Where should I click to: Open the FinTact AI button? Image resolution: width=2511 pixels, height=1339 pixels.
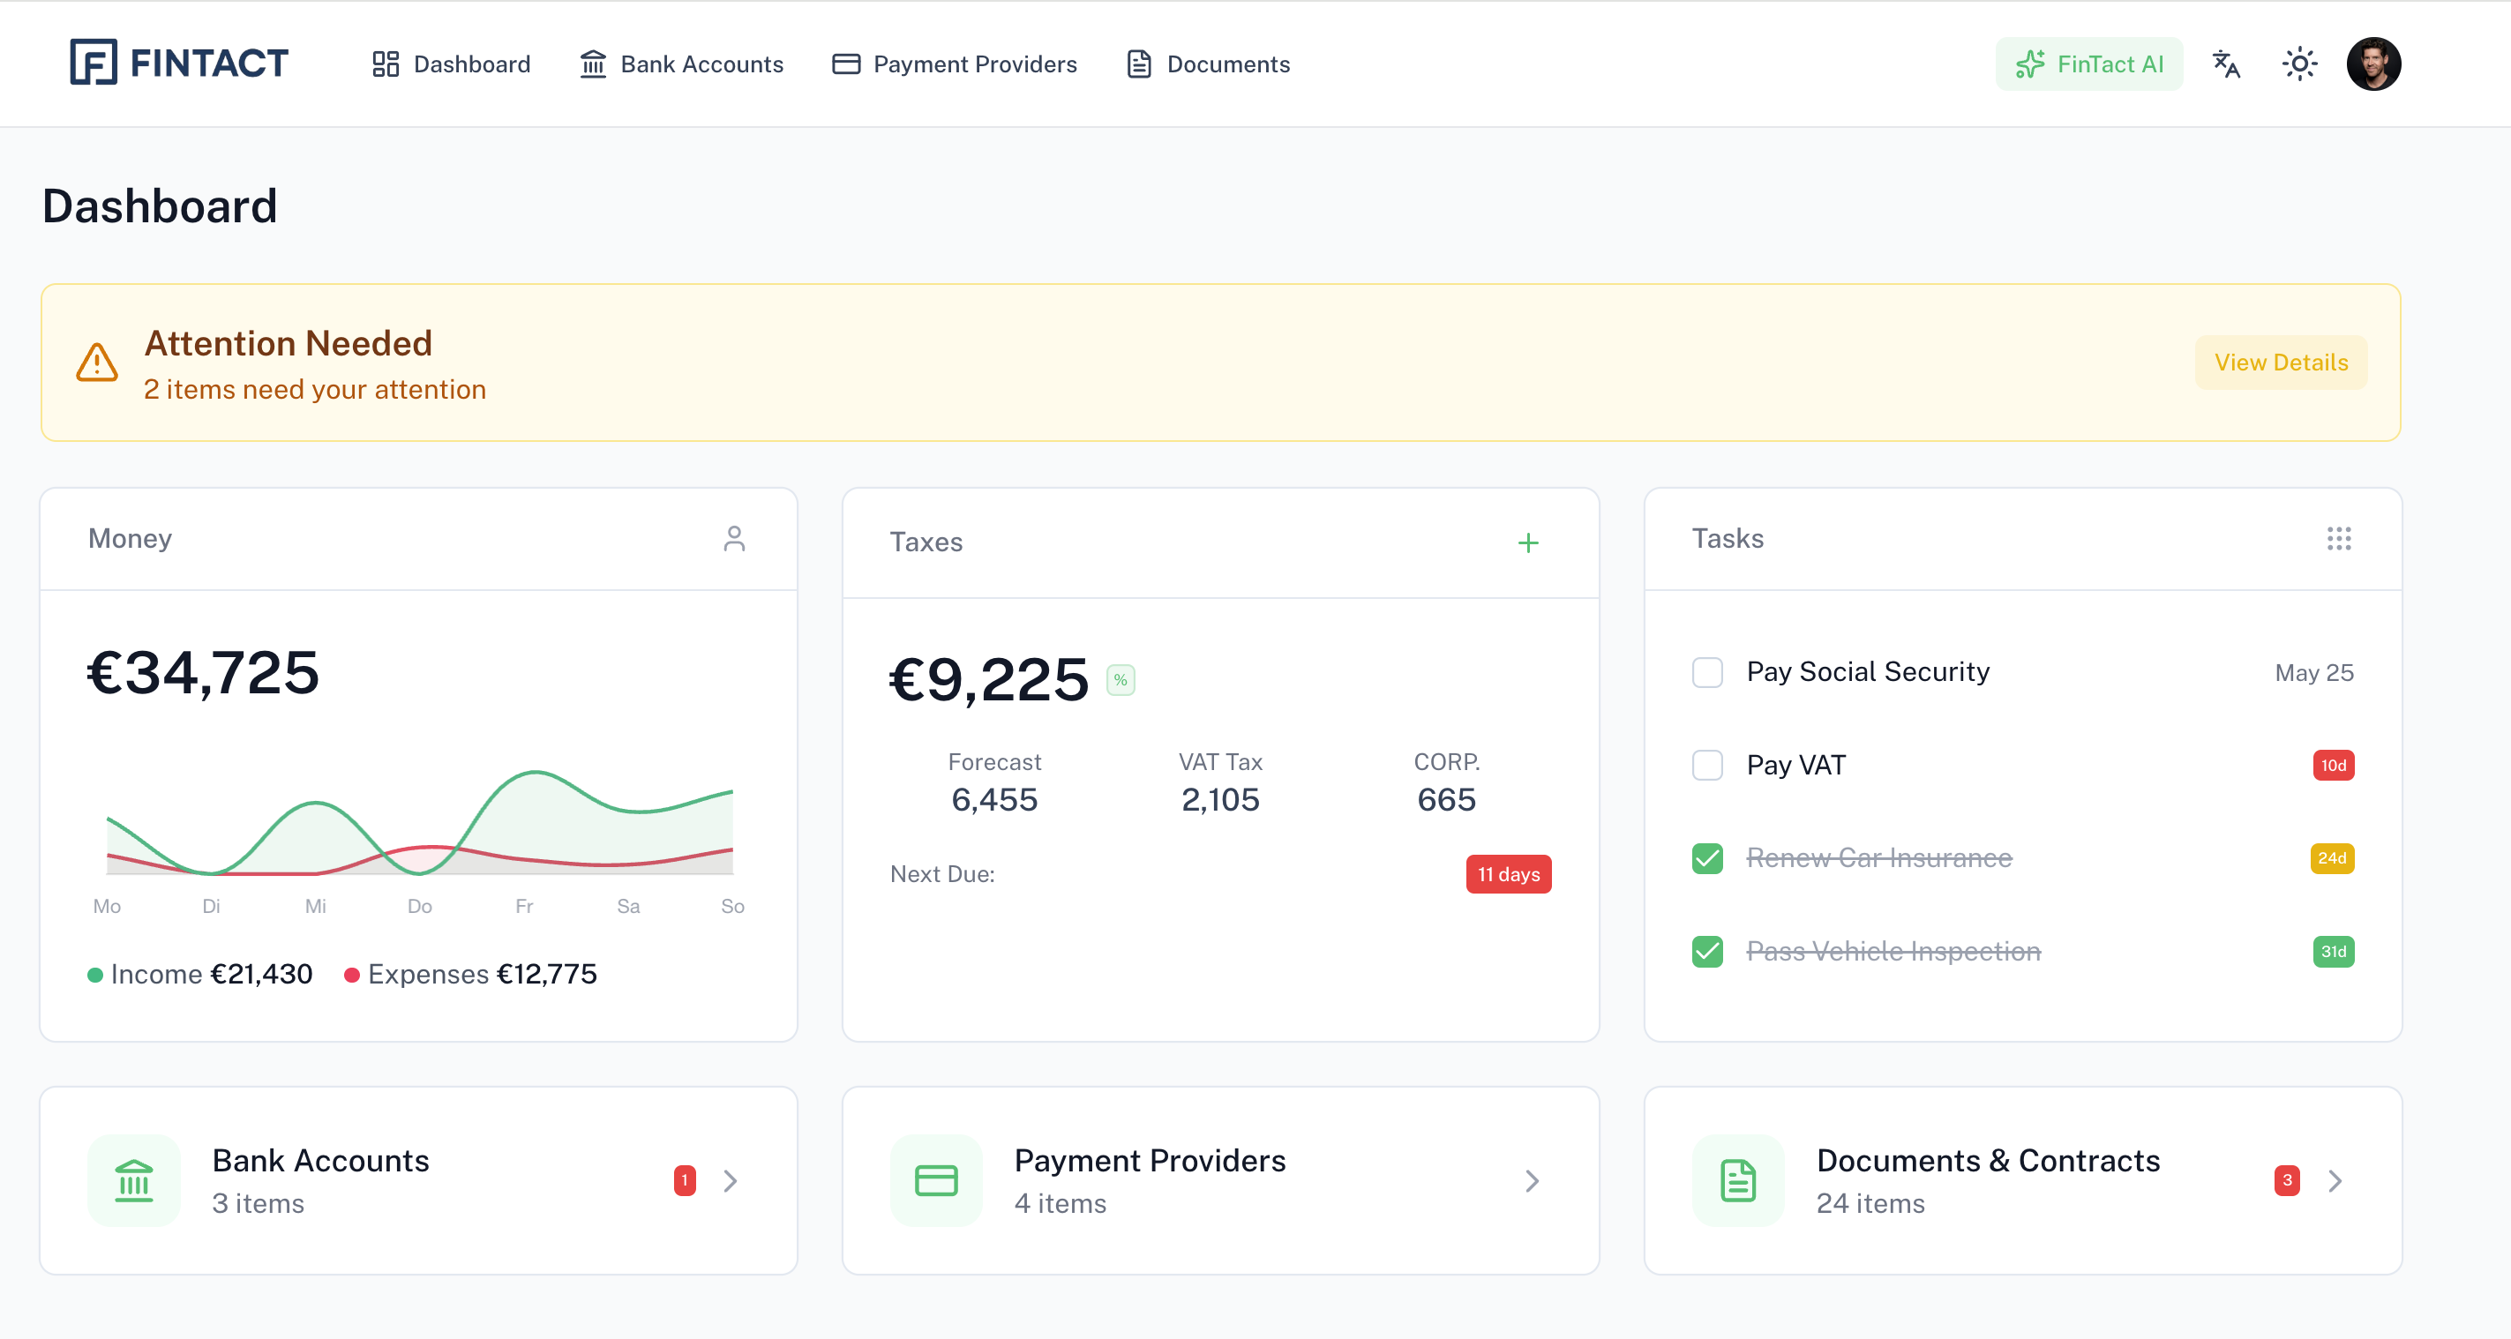click(x=2089, y=64)
